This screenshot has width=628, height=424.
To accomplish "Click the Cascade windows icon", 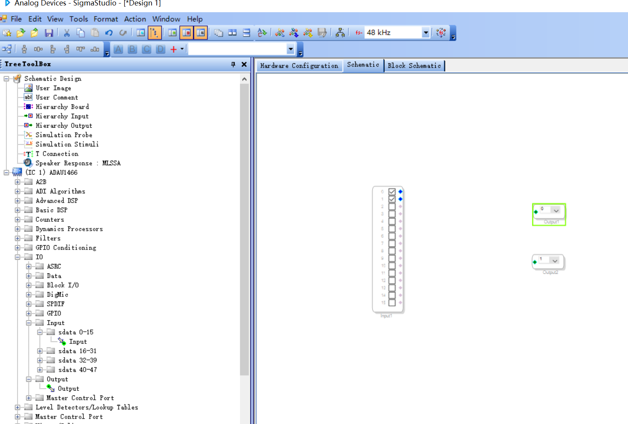I will tap(219, 33).
